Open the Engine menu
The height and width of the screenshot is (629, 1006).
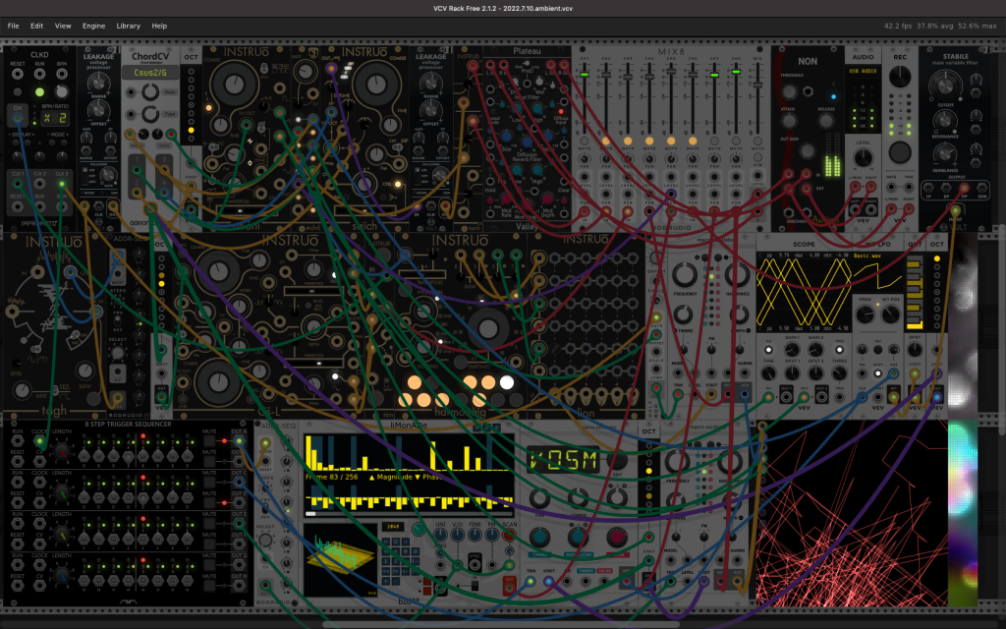tap(93, 26)
